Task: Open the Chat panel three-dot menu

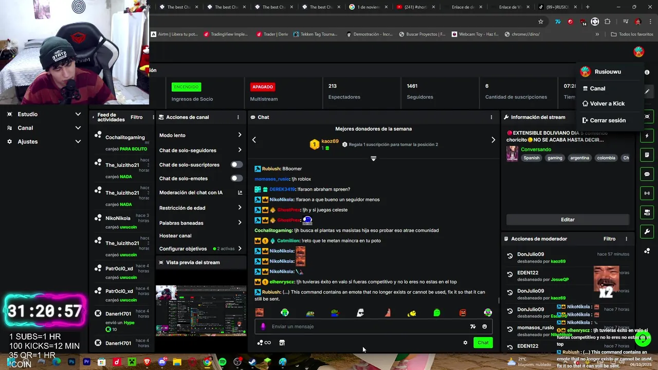Action: (491, 117)
